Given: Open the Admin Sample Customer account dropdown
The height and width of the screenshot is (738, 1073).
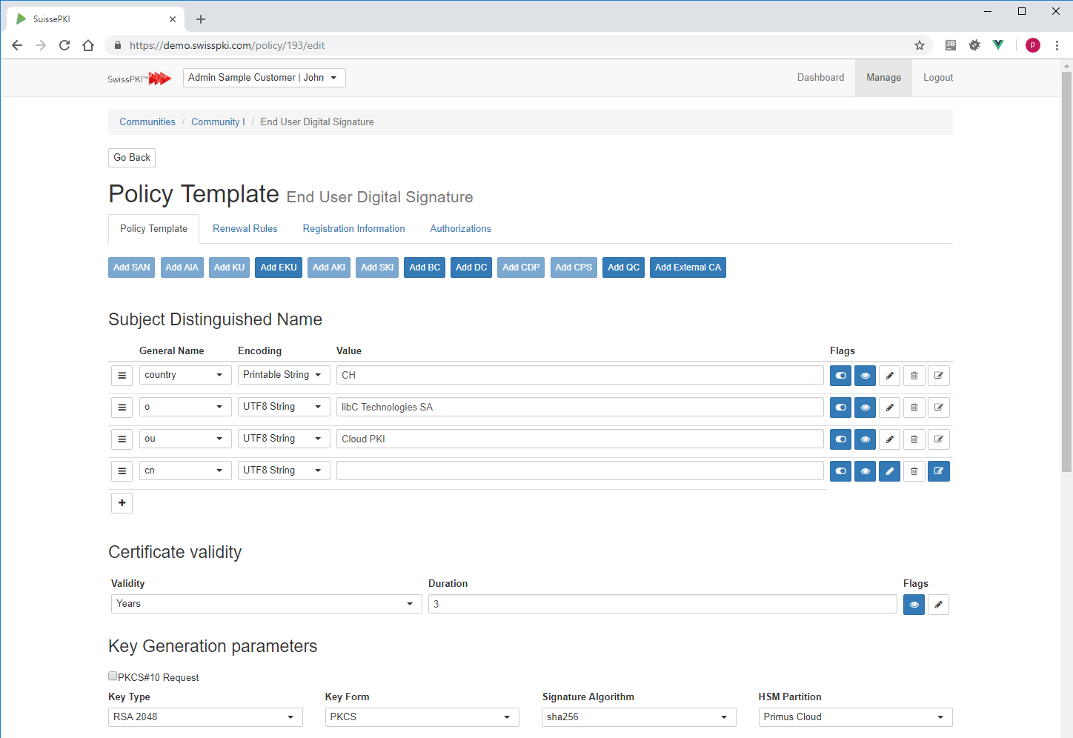Looking at the screenshot, I should tap(265, 78).
